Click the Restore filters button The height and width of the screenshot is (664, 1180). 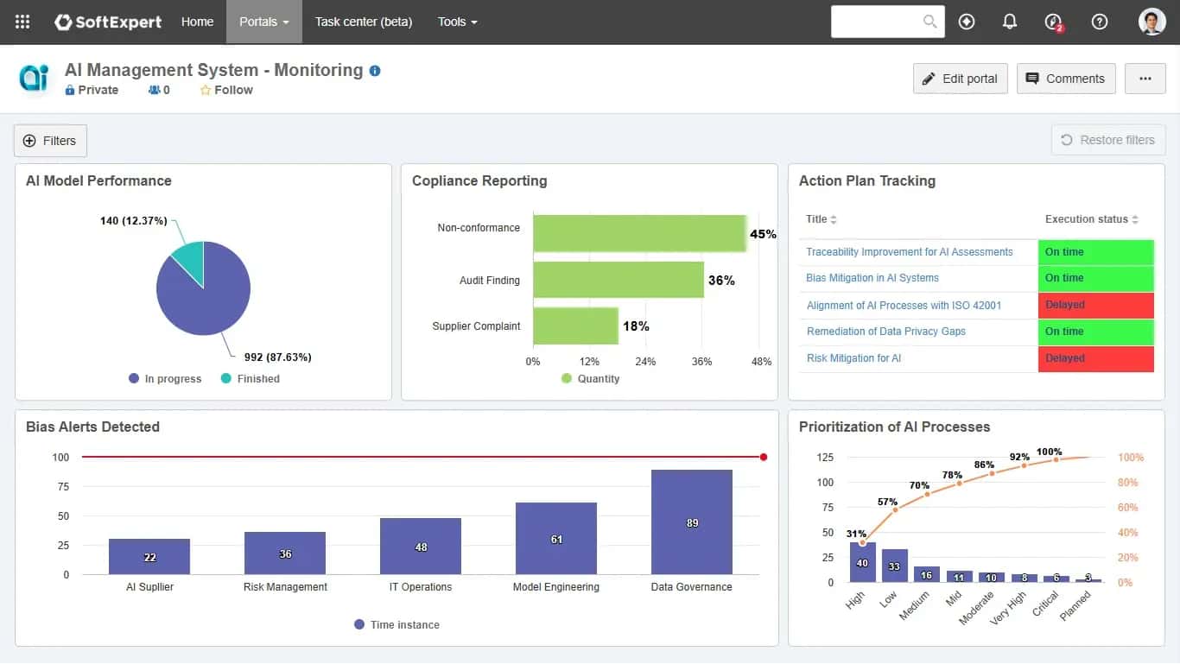point(1108,140)
